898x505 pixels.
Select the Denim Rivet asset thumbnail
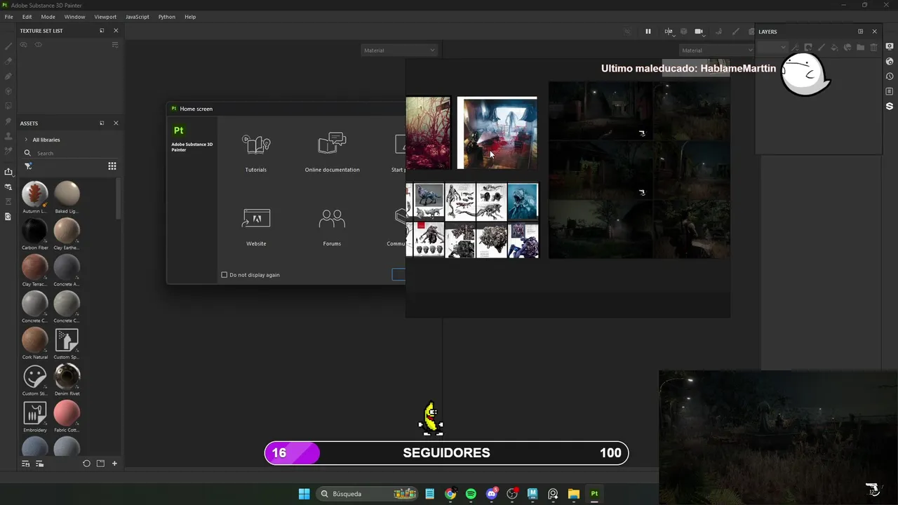67,376
